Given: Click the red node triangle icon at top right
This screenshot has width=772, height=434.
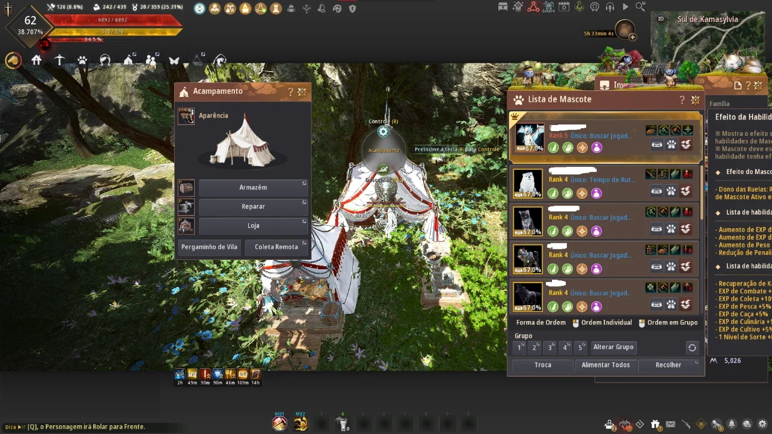Looking at the screenshot, I should click(x=533, y=7).
